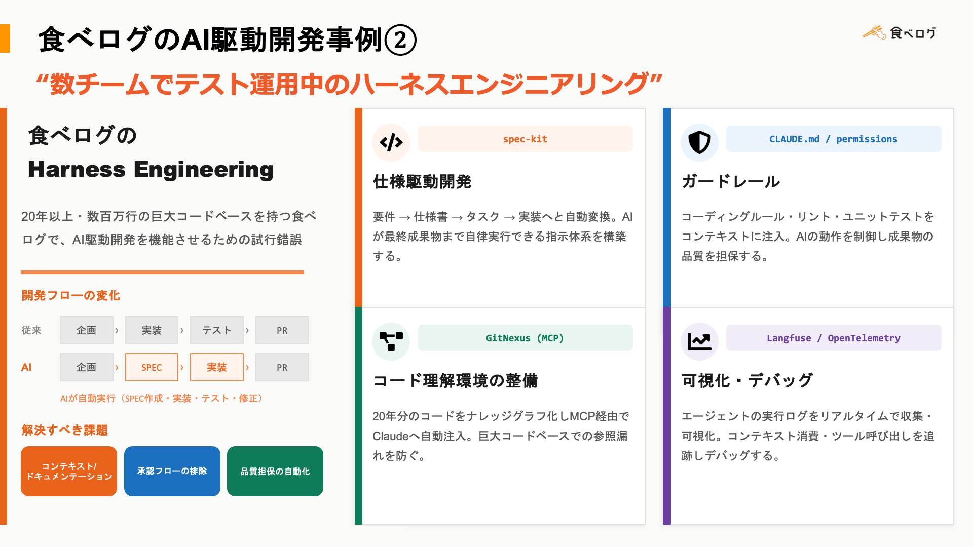Click the 企画 step in the 従来 row
973x547 pixels.
[87, 330]
